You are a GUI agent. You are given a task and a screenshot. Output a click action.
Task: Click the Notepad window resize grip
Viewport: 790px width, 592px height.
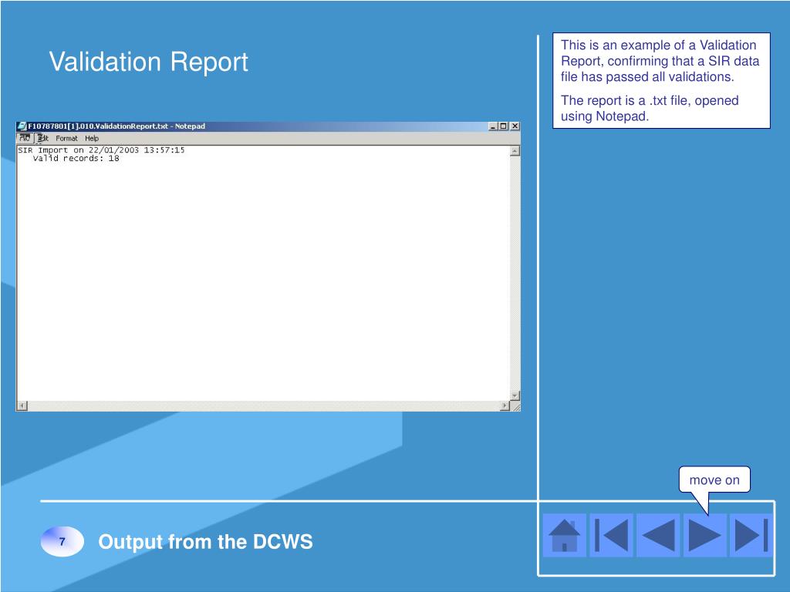click(x=515, y=406)
